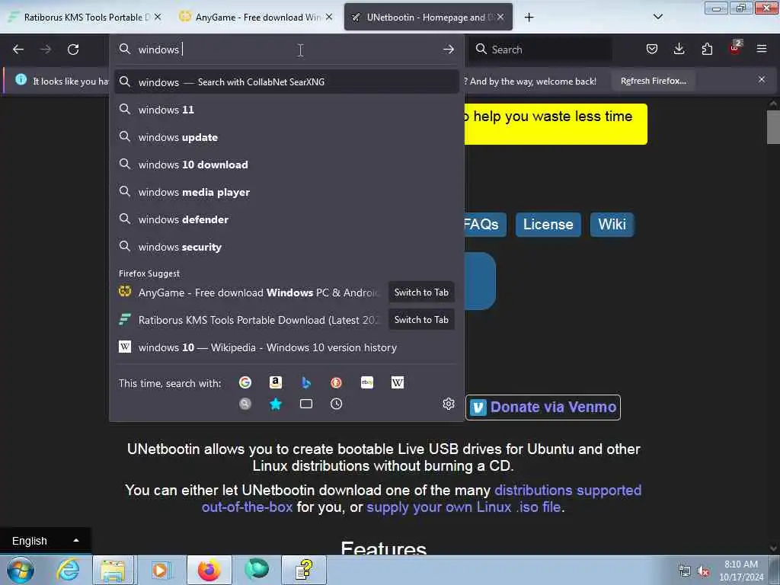
Task: Expand the list all tabs dropdown
Action: click(x=657, y=17)
